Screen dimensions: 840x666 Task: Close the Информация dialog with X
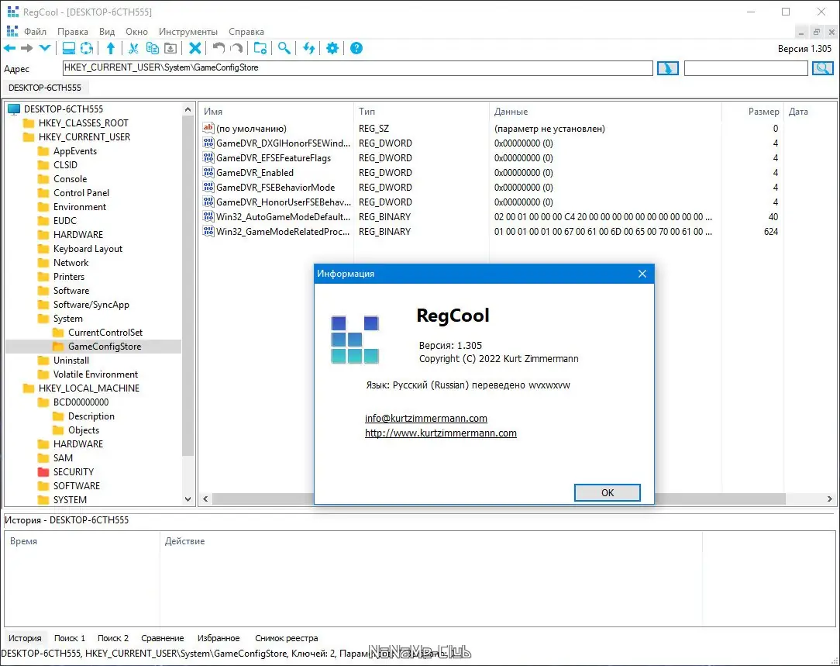(642, 274)
